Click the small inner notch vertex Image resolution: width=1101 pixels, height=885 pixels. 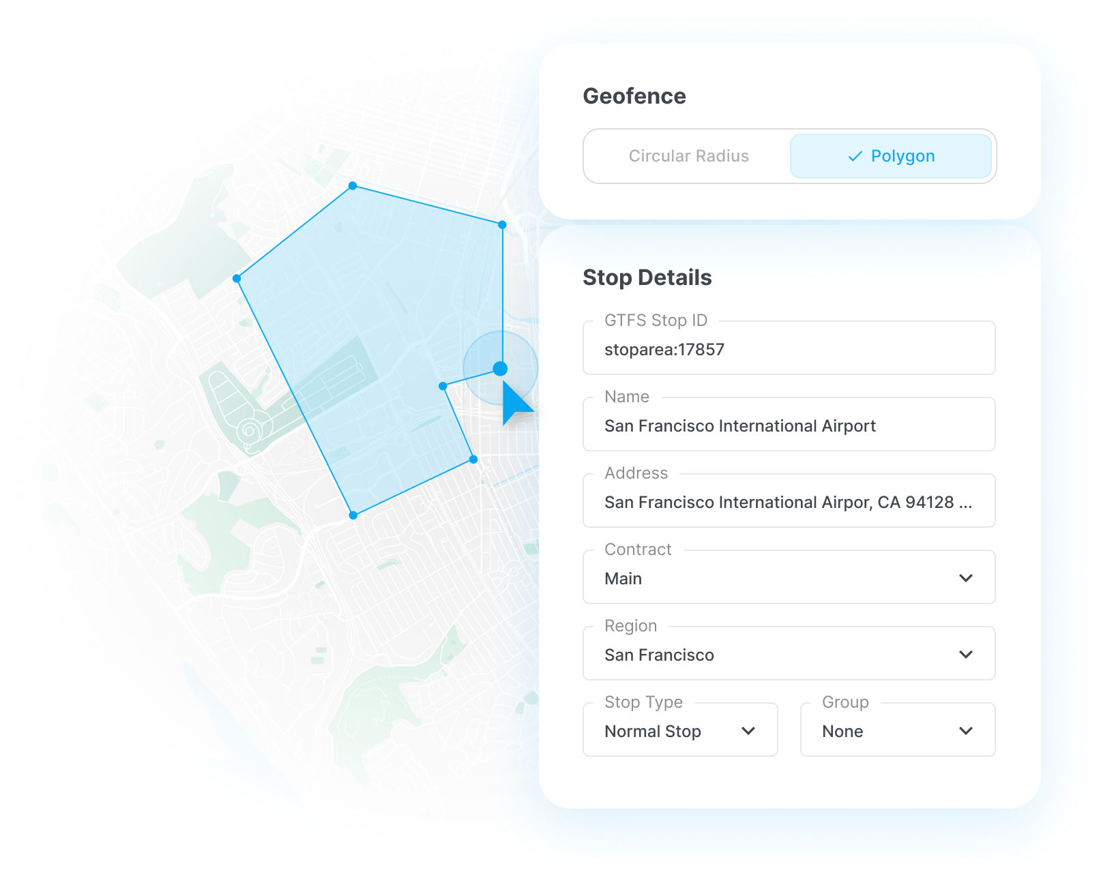(x=443, y=386)
